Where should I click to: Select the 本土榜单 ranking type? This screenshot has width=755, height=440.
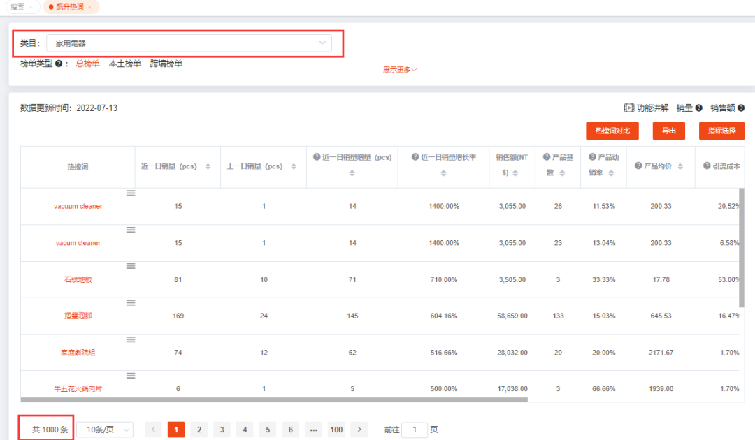124,64
